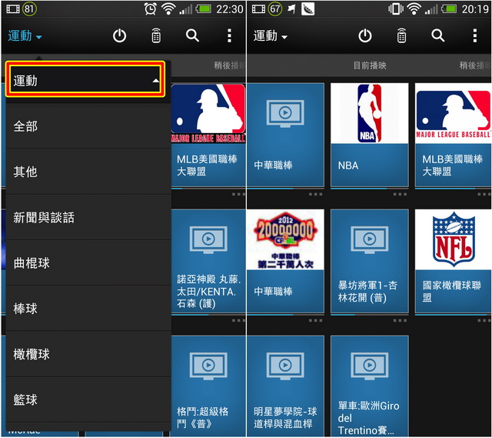This screenshot has width=492, height=438.
Task: Tap three-dot options under 國家橄欖球聯盟 tile
Action: tap(484, 320)
